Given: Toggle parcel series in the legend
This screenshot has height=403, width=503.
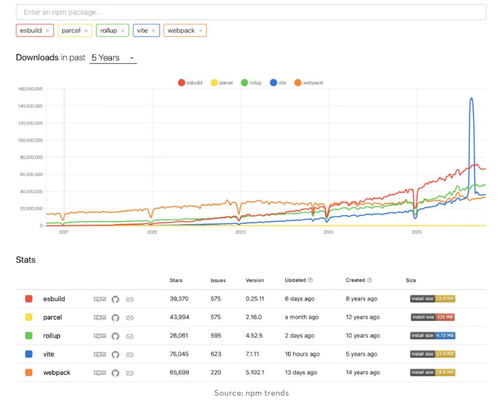Looking at the screenshot, I should point(221,83).
